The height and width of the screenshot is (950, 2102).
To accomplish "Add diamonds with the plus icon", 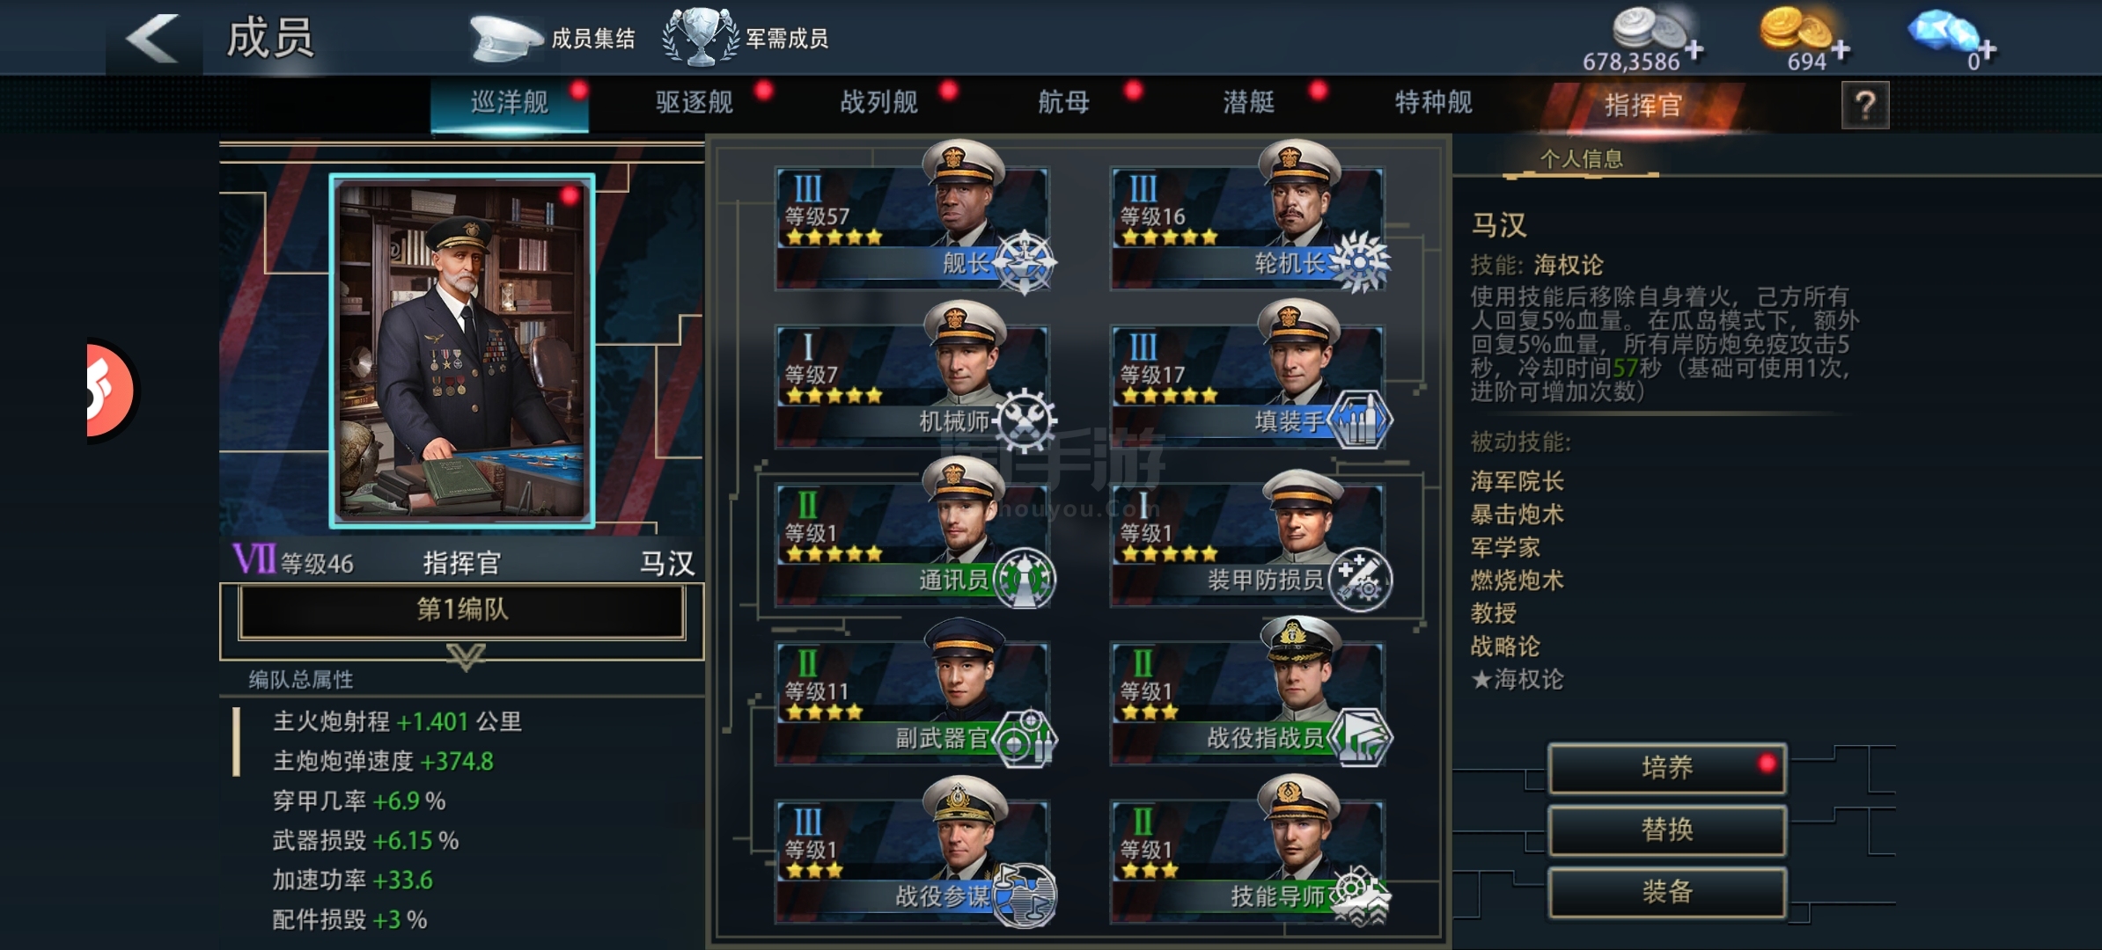I will click(1987, 51).
